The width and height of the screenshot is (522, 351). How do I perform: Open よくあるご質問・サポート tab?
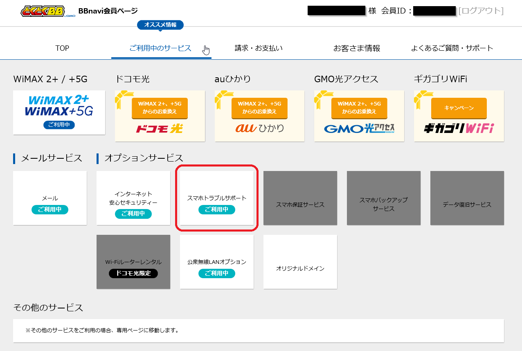click(x=452, y=48)
